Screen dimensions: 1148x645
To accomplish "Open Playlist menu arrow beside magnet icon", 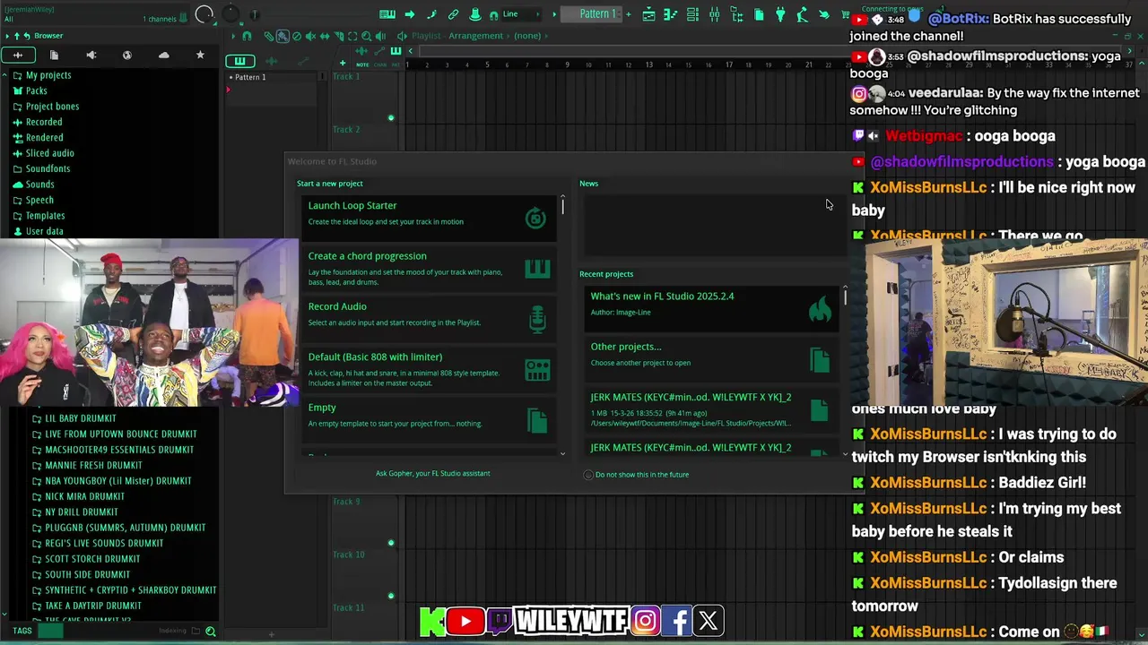I will coord(233,37).
